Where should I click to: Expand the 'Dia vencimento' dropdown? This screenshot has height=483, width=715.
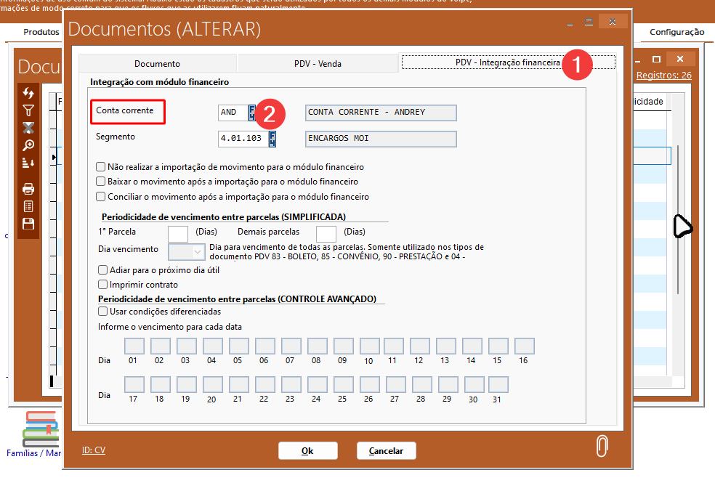click(198, 251)
